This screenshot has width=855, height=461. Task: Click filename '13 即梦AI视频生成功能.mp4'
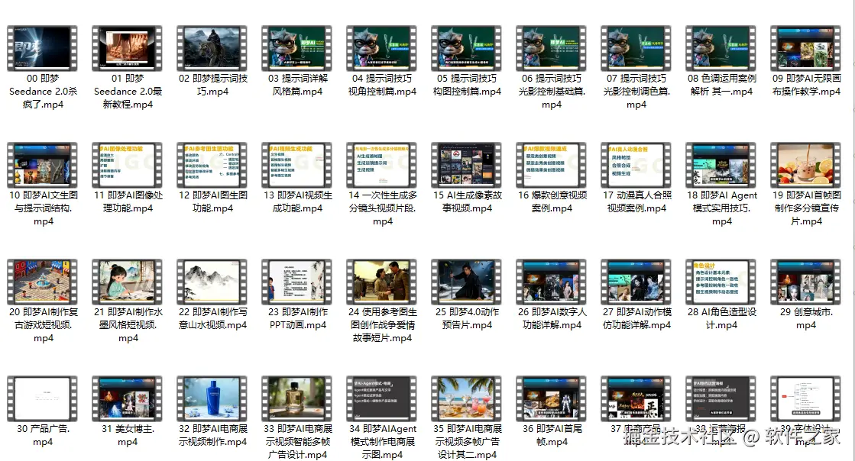click(x=298, y=201)
